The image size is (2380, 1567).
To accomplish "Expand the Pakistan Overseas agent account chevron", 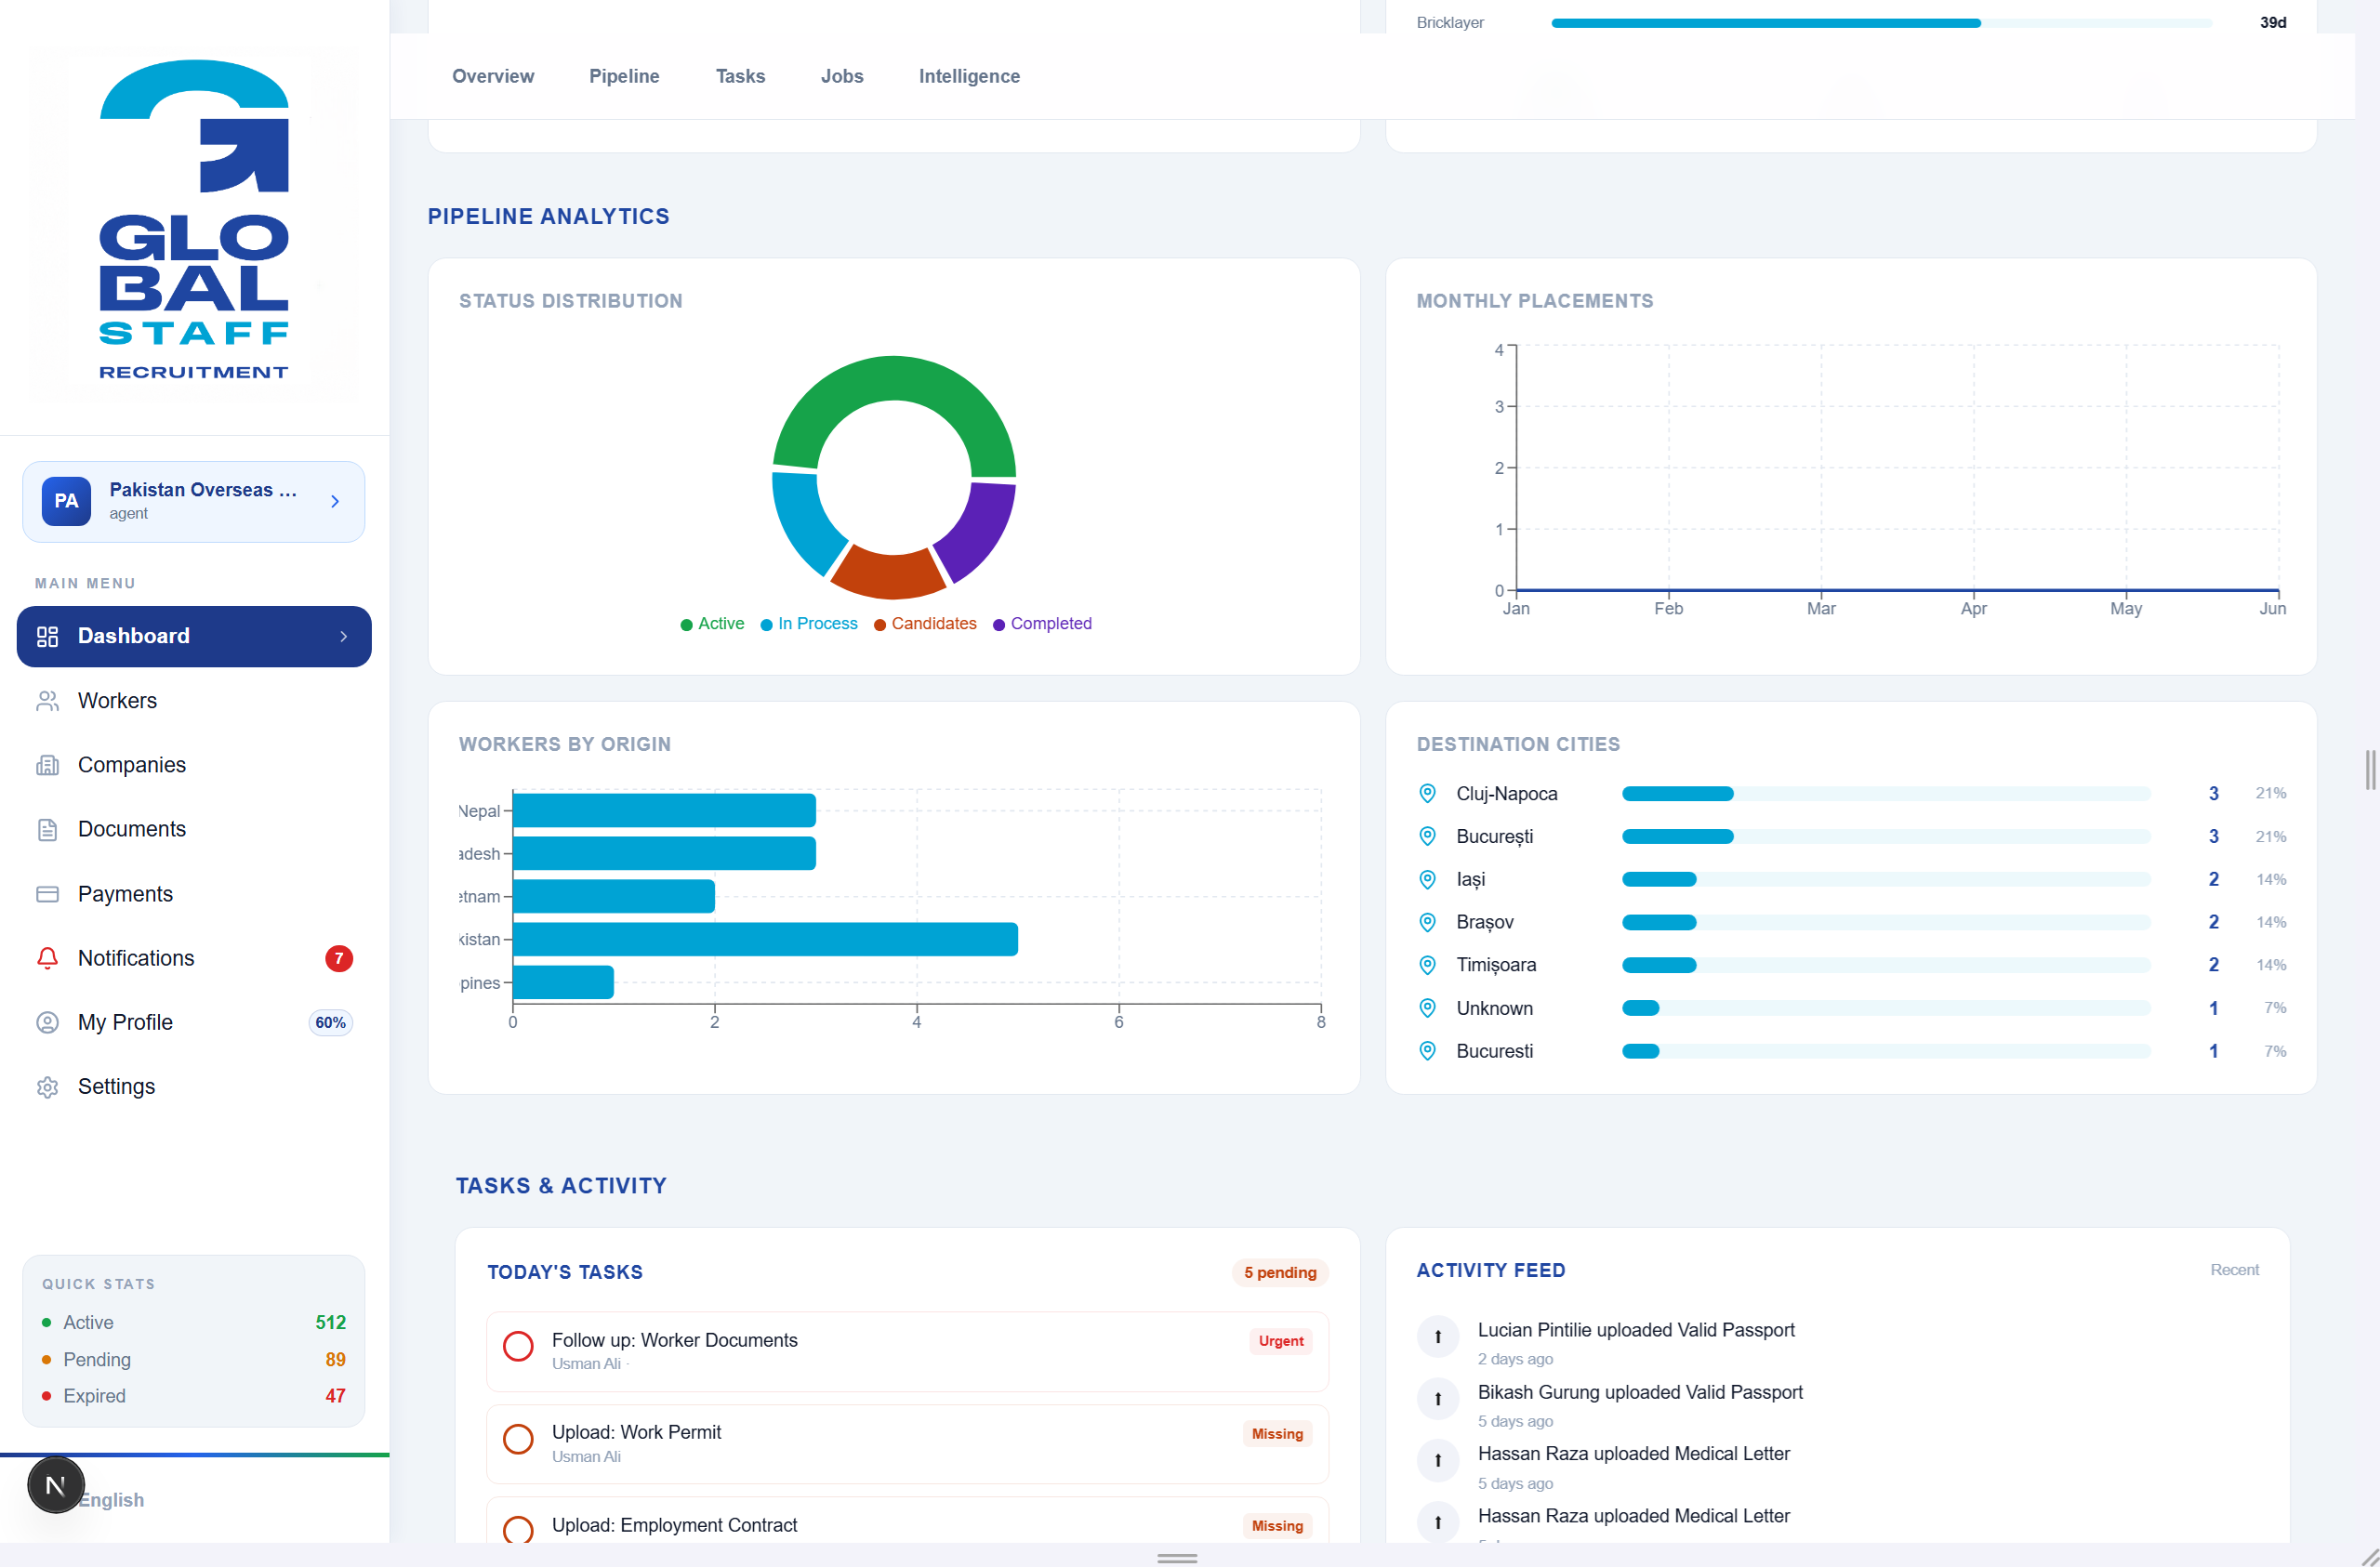I will tap(335, 501).
